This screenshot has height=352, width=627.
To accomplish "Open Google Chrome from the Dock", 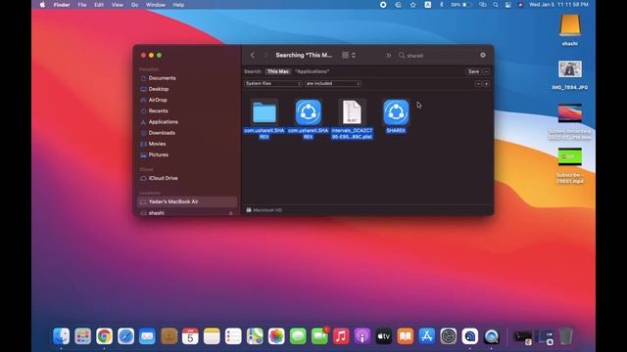I will (105, 336).
